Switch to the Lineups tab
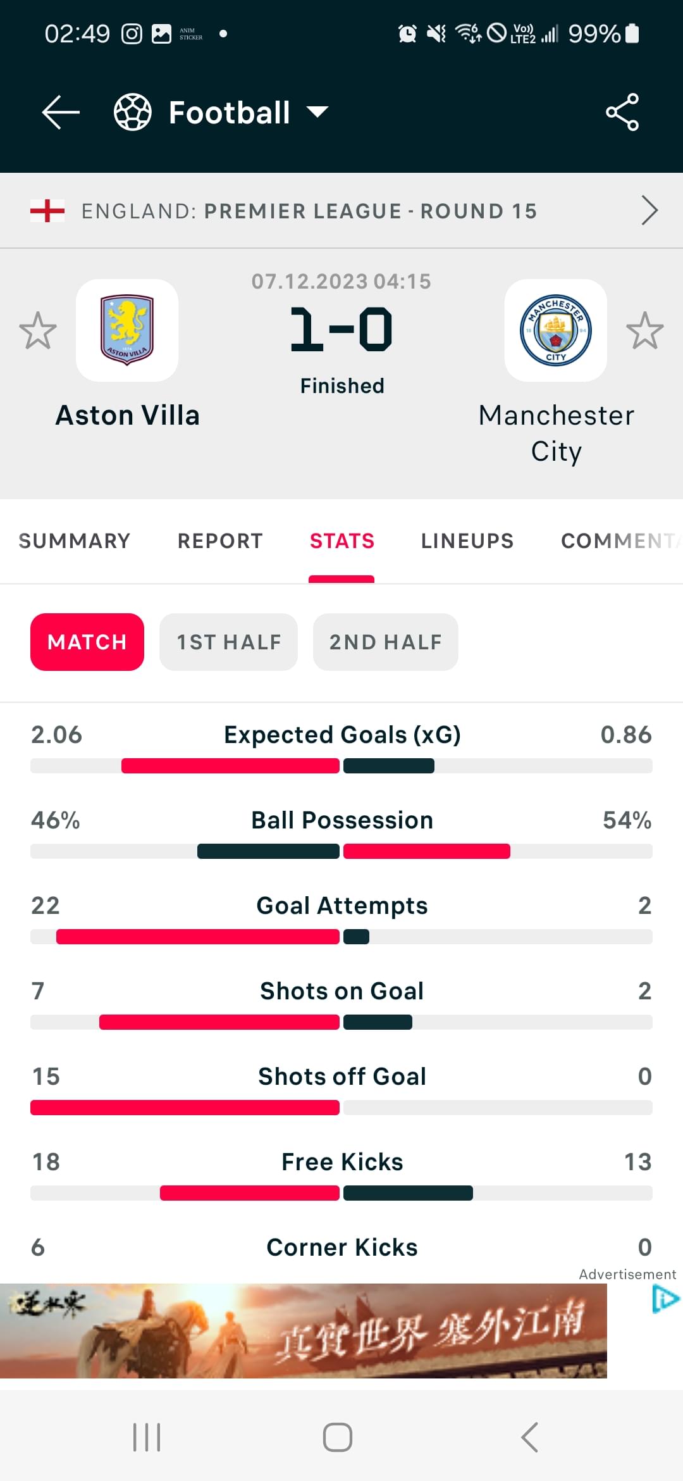 point(467,541)
